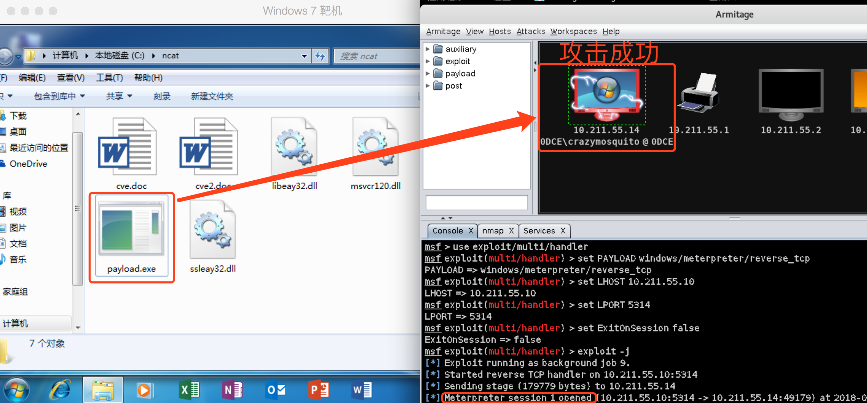Screen dimensions: 867x403
Task: Launch PowerPoint from the taskbar
Action: [x=318, y=390]
